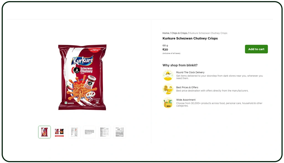Open the fourth thumbnail with ingredient text
The height and width of the screenshot is (163, 284).
89,132
